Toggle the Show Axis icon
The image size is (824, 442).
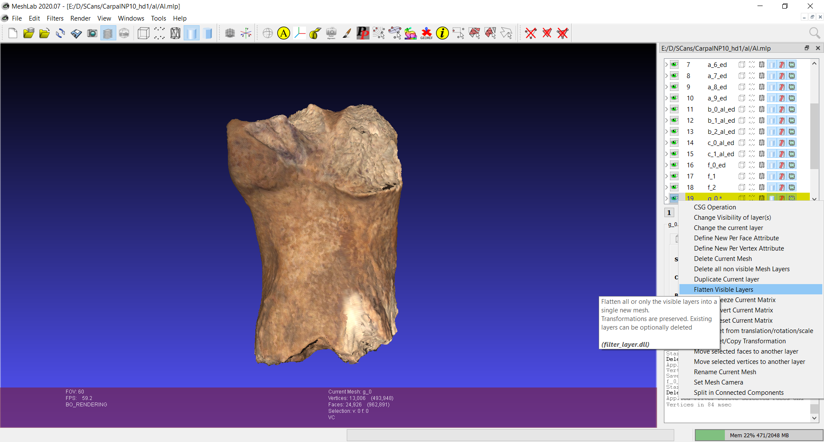[x=246, y=33]
